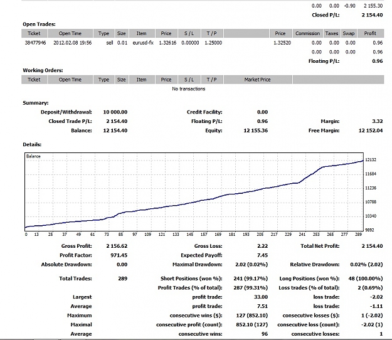Click the Market Price column header
This screenshot has width=392, height=340.
tap(258, 80)
